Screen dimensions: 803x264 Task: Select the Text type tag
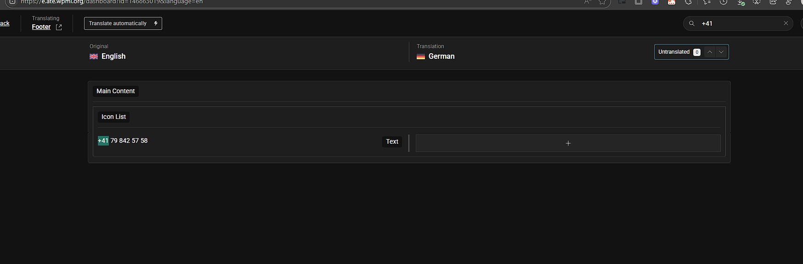coord(392,141)
